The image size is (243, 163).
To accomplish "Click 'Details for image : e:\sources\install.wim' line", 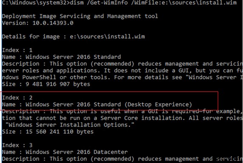I will pyautogui.click(x=73, y=37).
